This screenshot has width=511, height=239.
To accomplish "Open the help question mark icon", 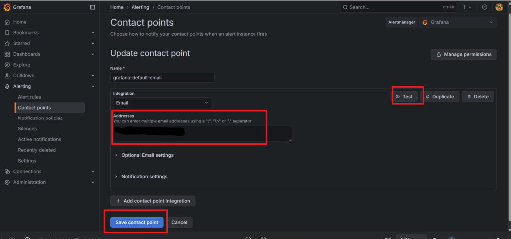I will coord(484,7).
